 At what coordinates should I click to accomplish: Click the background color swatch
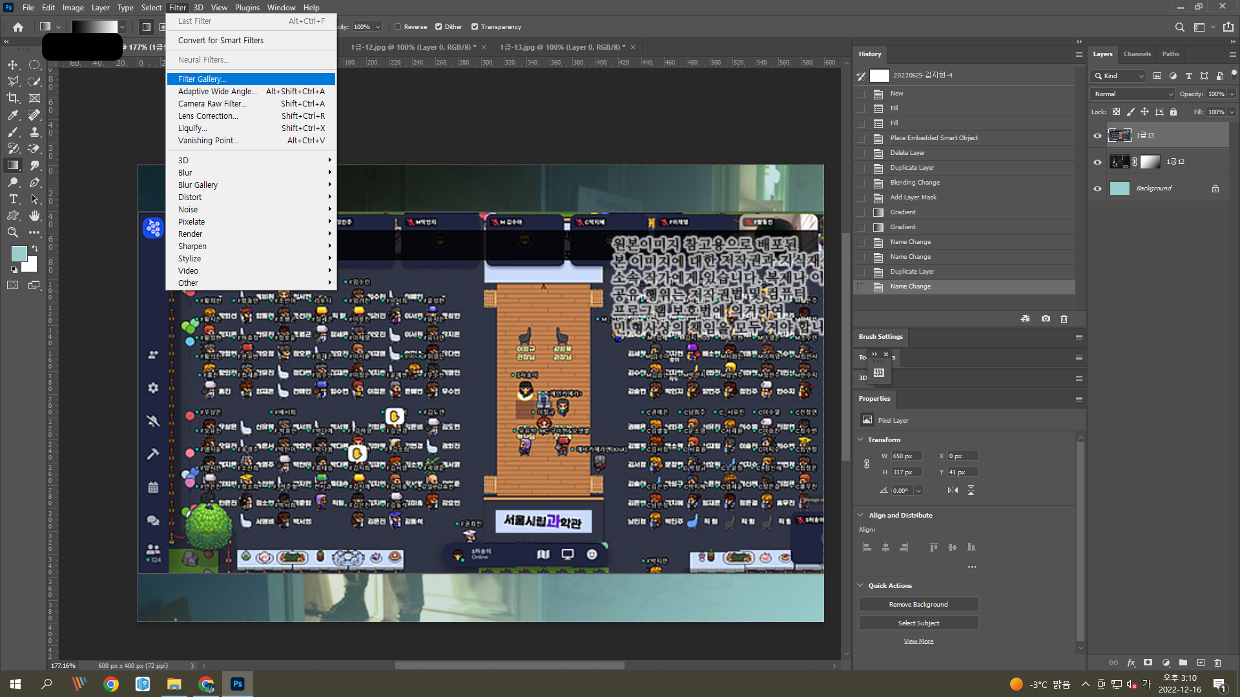point(31,265)
